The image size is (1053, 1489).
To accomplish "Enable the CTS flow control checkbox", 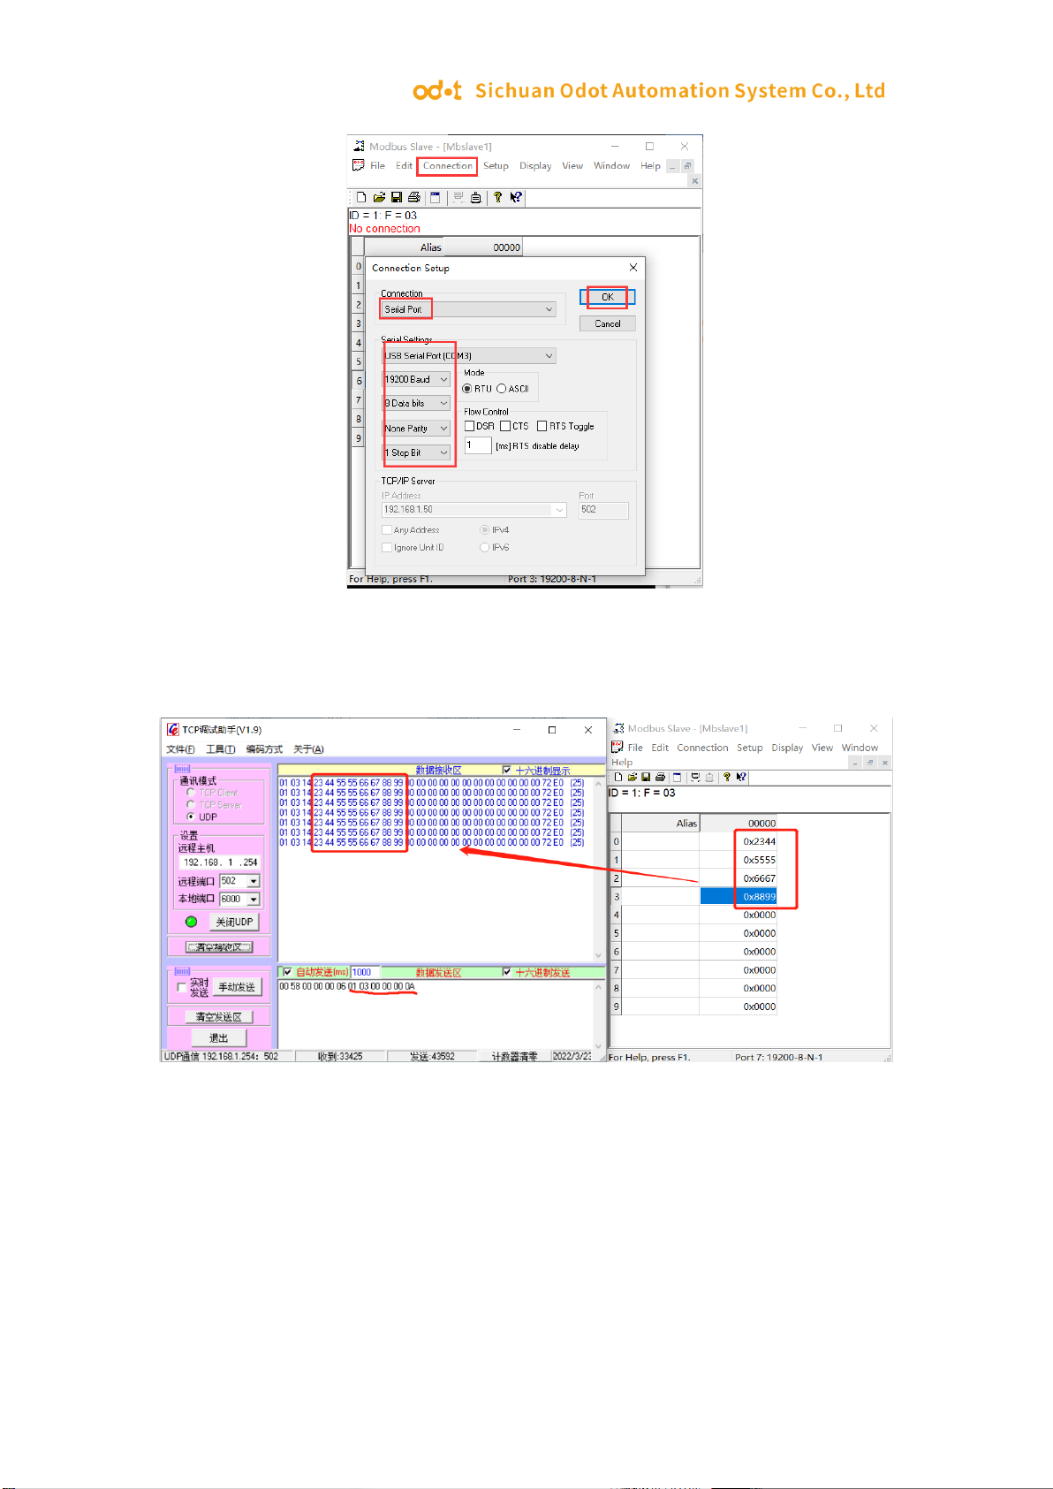I will pyautogui.click(x=505, y=426).
